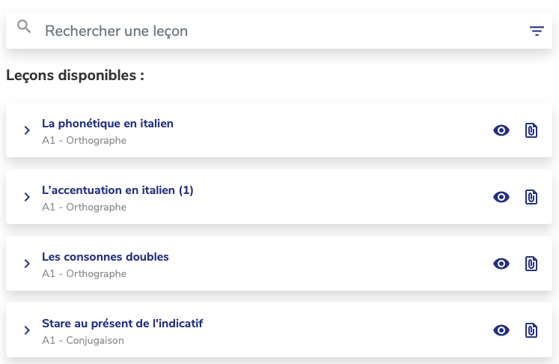Preview Stare au présent de l'indicatif eye icon
The width and height of the screenshot is (559, 364).
[501, 330]
